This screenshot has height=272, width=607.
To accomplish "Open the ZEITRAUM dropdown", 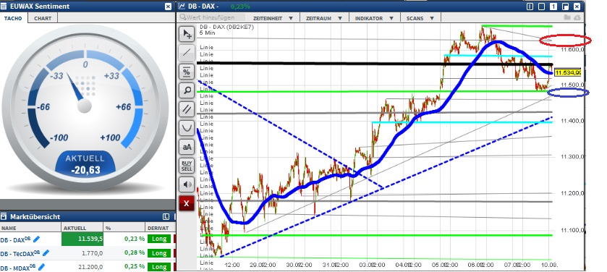I will 323,18.
